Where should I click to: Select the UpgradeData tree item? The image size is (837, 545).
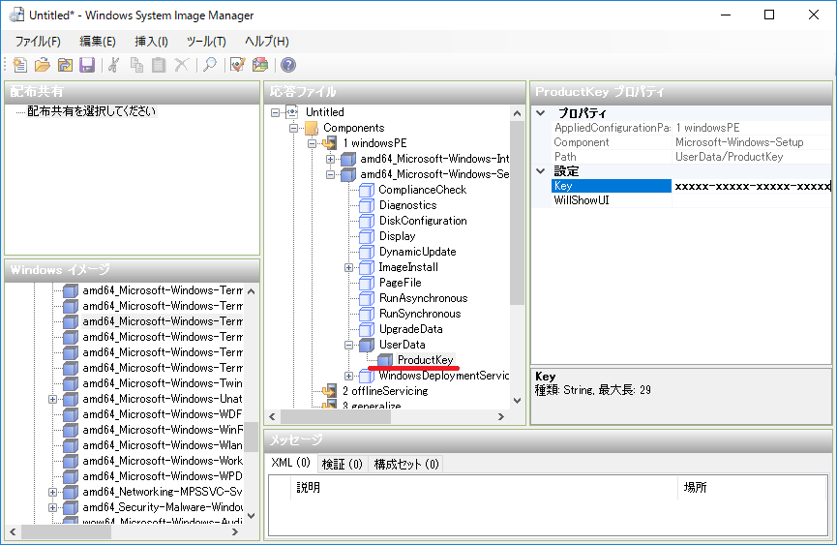click(411, 329)
